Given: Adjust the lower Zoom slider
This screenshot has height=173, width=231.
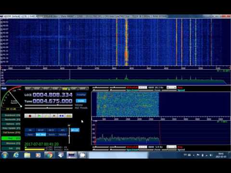Looking at the screenshot, I should click(146, 150).
